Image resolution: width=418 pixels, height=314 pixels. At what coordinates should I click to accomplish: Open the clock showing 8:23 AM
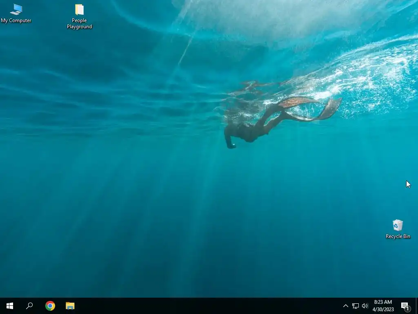pos(383,306)
